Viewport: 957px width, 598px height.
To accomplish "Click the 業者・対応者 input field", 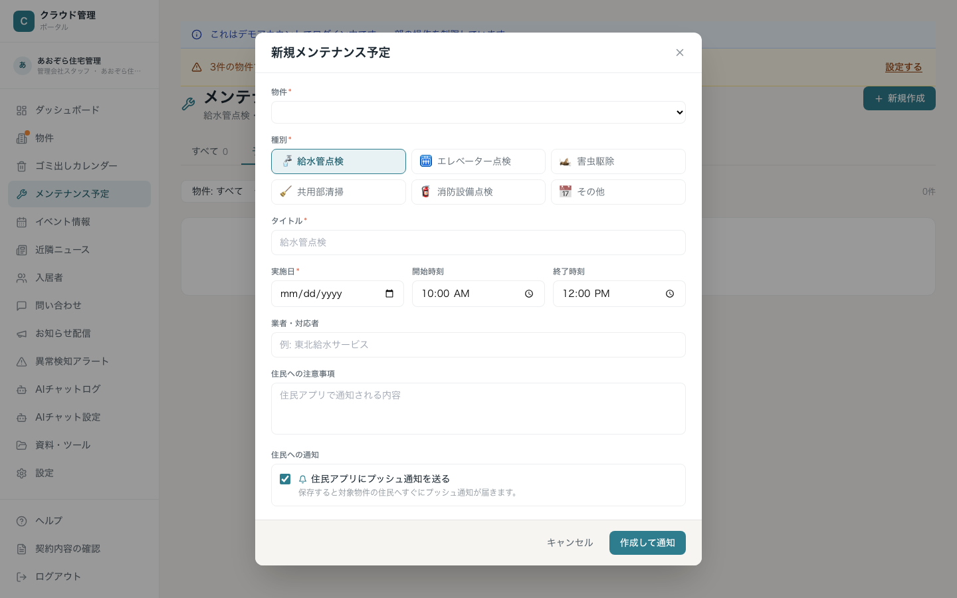I will (x=478, y=345).
